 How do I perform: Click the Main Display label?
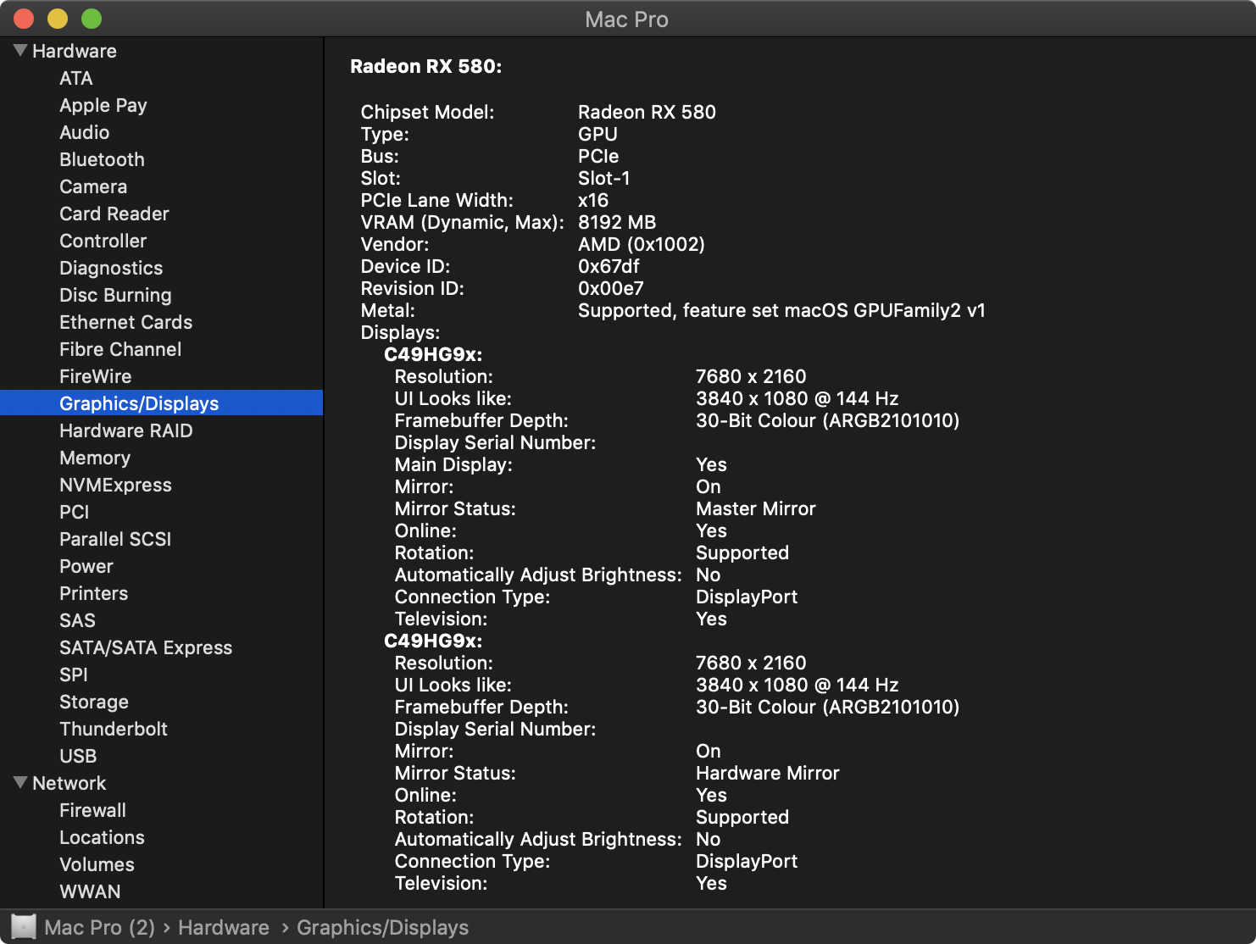453,464
